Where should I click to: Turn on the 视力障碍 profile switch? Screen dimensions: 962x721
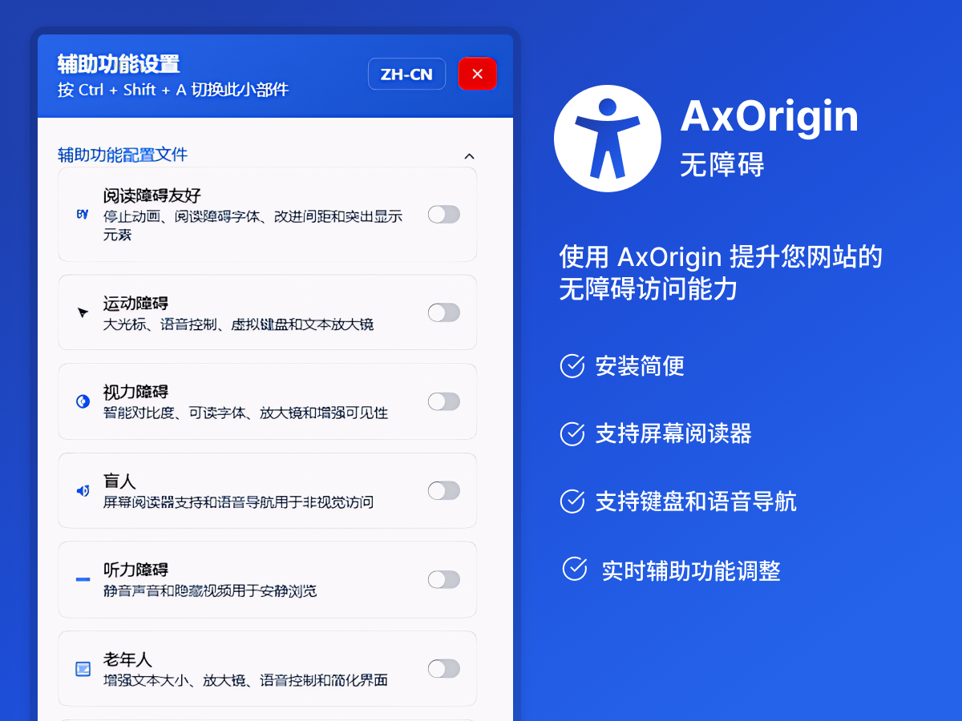[444, 401]
